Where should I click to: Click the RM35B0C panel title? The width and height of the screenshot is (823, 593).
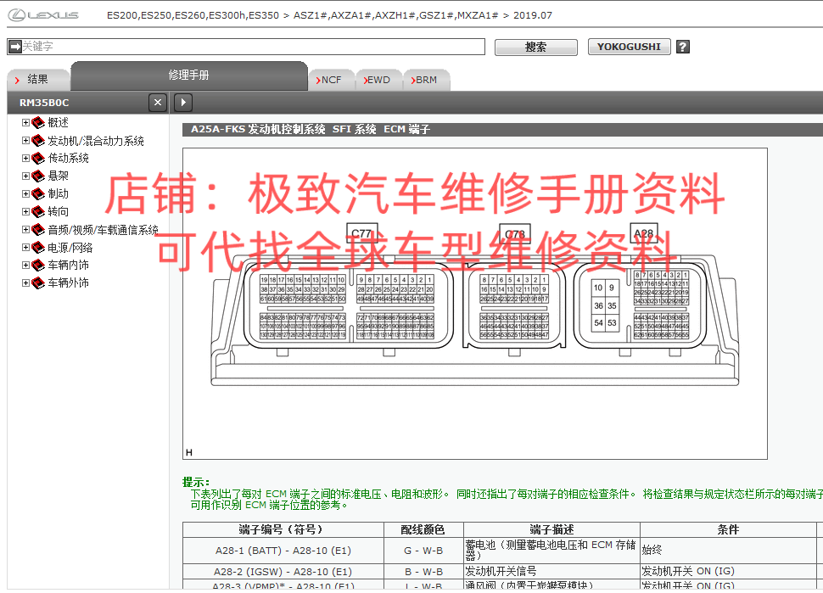44,103
